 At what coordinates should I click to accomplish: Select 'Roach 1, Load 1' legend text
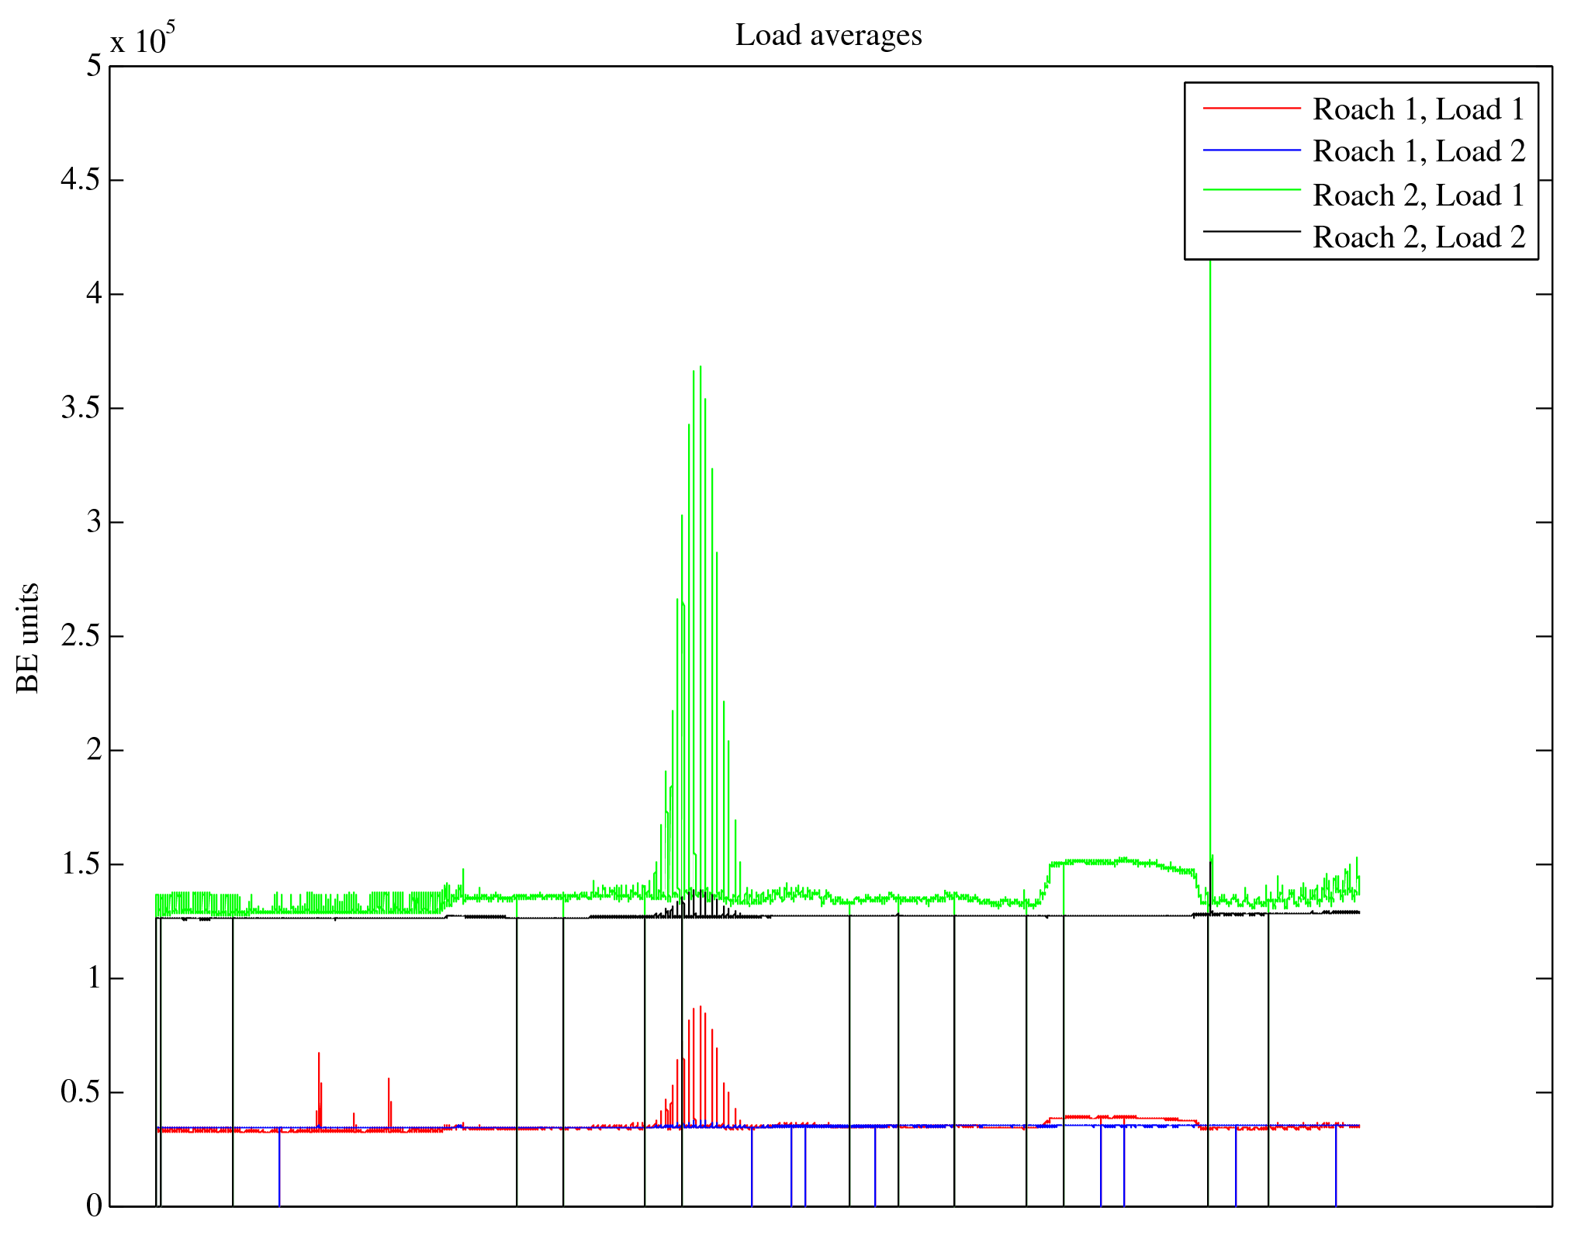pos(1418,109)
